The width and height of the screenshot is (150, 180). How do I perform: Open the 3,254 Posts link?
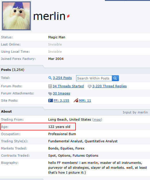click(x=62, y=78)
